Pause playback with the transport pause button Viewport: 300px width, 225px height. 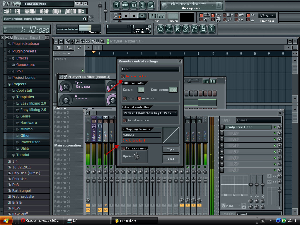(x=126, y=16)
